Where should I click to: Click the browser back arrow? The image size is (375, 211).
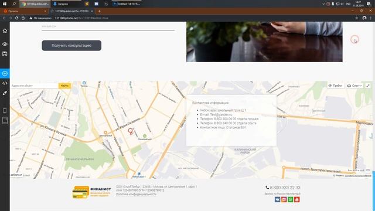pos(4,18)
